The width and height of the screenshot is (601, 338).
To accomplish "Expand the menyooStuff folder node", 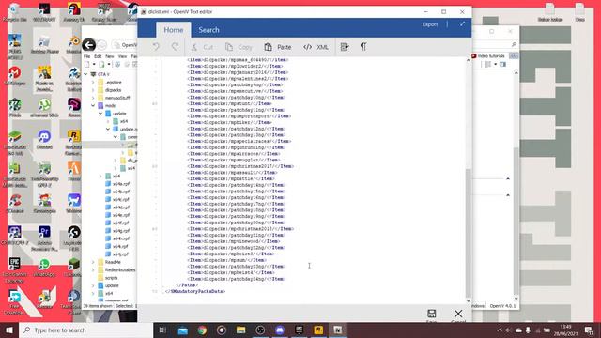I will click(93, 98).
